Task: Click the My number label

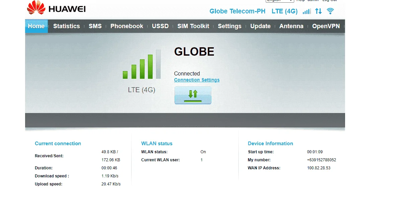Action: pos(259,160)
